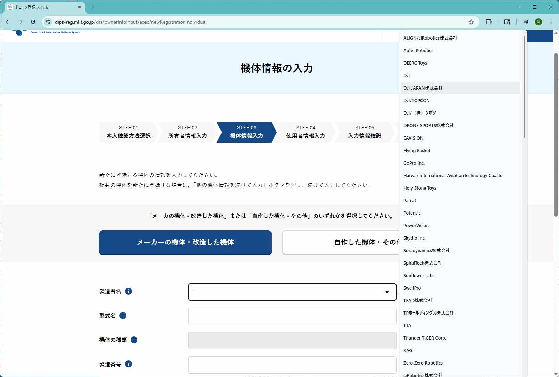Select ALIGN/ciRobotics株式会社 from the list
Viewport: 559px width, 377px height.
click(x=460, y=38)
